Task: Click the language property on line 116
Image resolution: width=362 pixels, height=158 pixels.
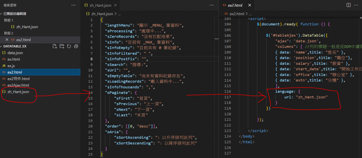Action: click(x=285, y=91)
